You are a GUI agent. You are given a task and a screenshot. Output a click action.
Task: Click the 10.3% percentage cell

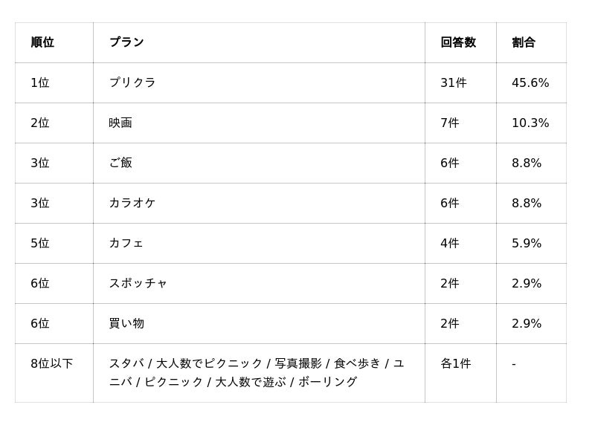tap(530, 123)
